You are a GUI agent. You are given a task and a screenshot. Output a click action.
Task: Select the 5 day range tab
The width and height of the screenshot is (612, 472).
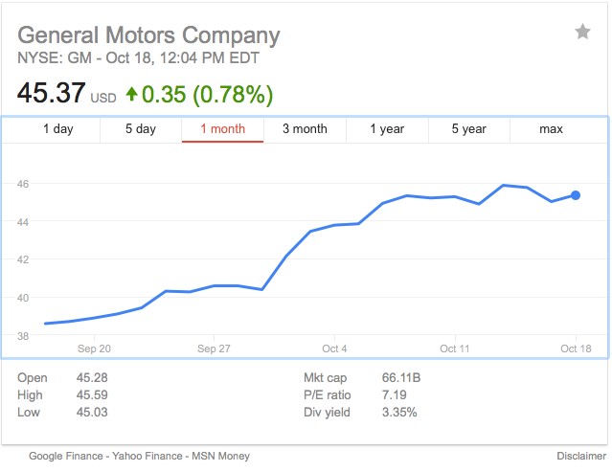point(140,129)
